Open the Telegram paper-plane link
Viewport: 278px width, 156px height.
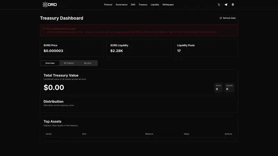click(226, 5)
